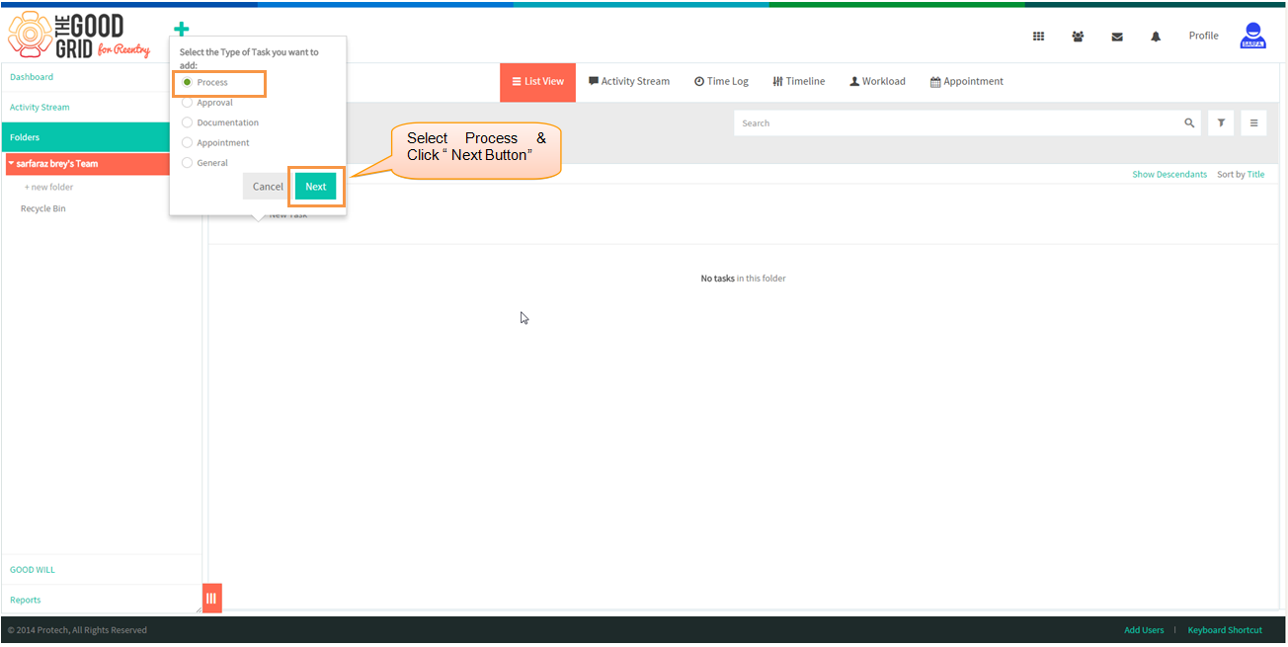
Task: Click the orange sidebar collapse handle
Action: (211, 599)
